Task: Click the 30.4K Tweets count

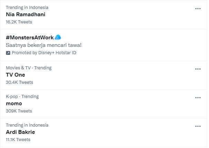Action: (x=19, y=82)
